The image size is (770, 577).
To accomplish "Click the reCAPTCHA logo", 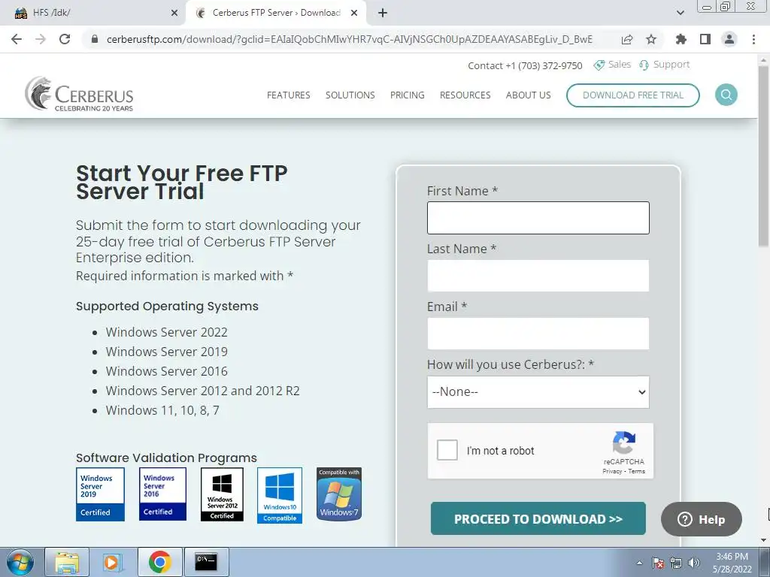I will pos(623,443).
